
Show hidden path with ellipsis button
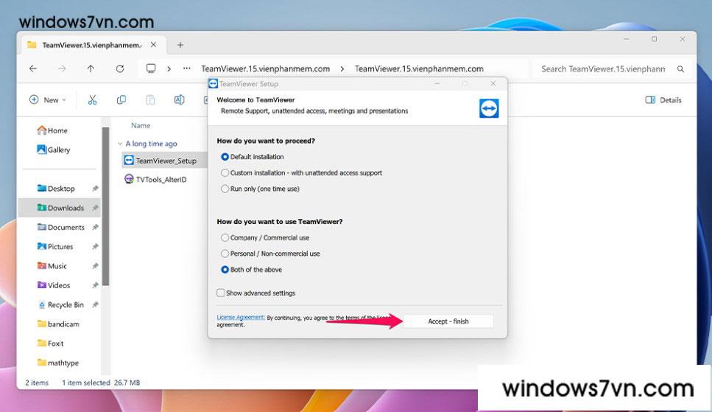[x=186, y=69]
